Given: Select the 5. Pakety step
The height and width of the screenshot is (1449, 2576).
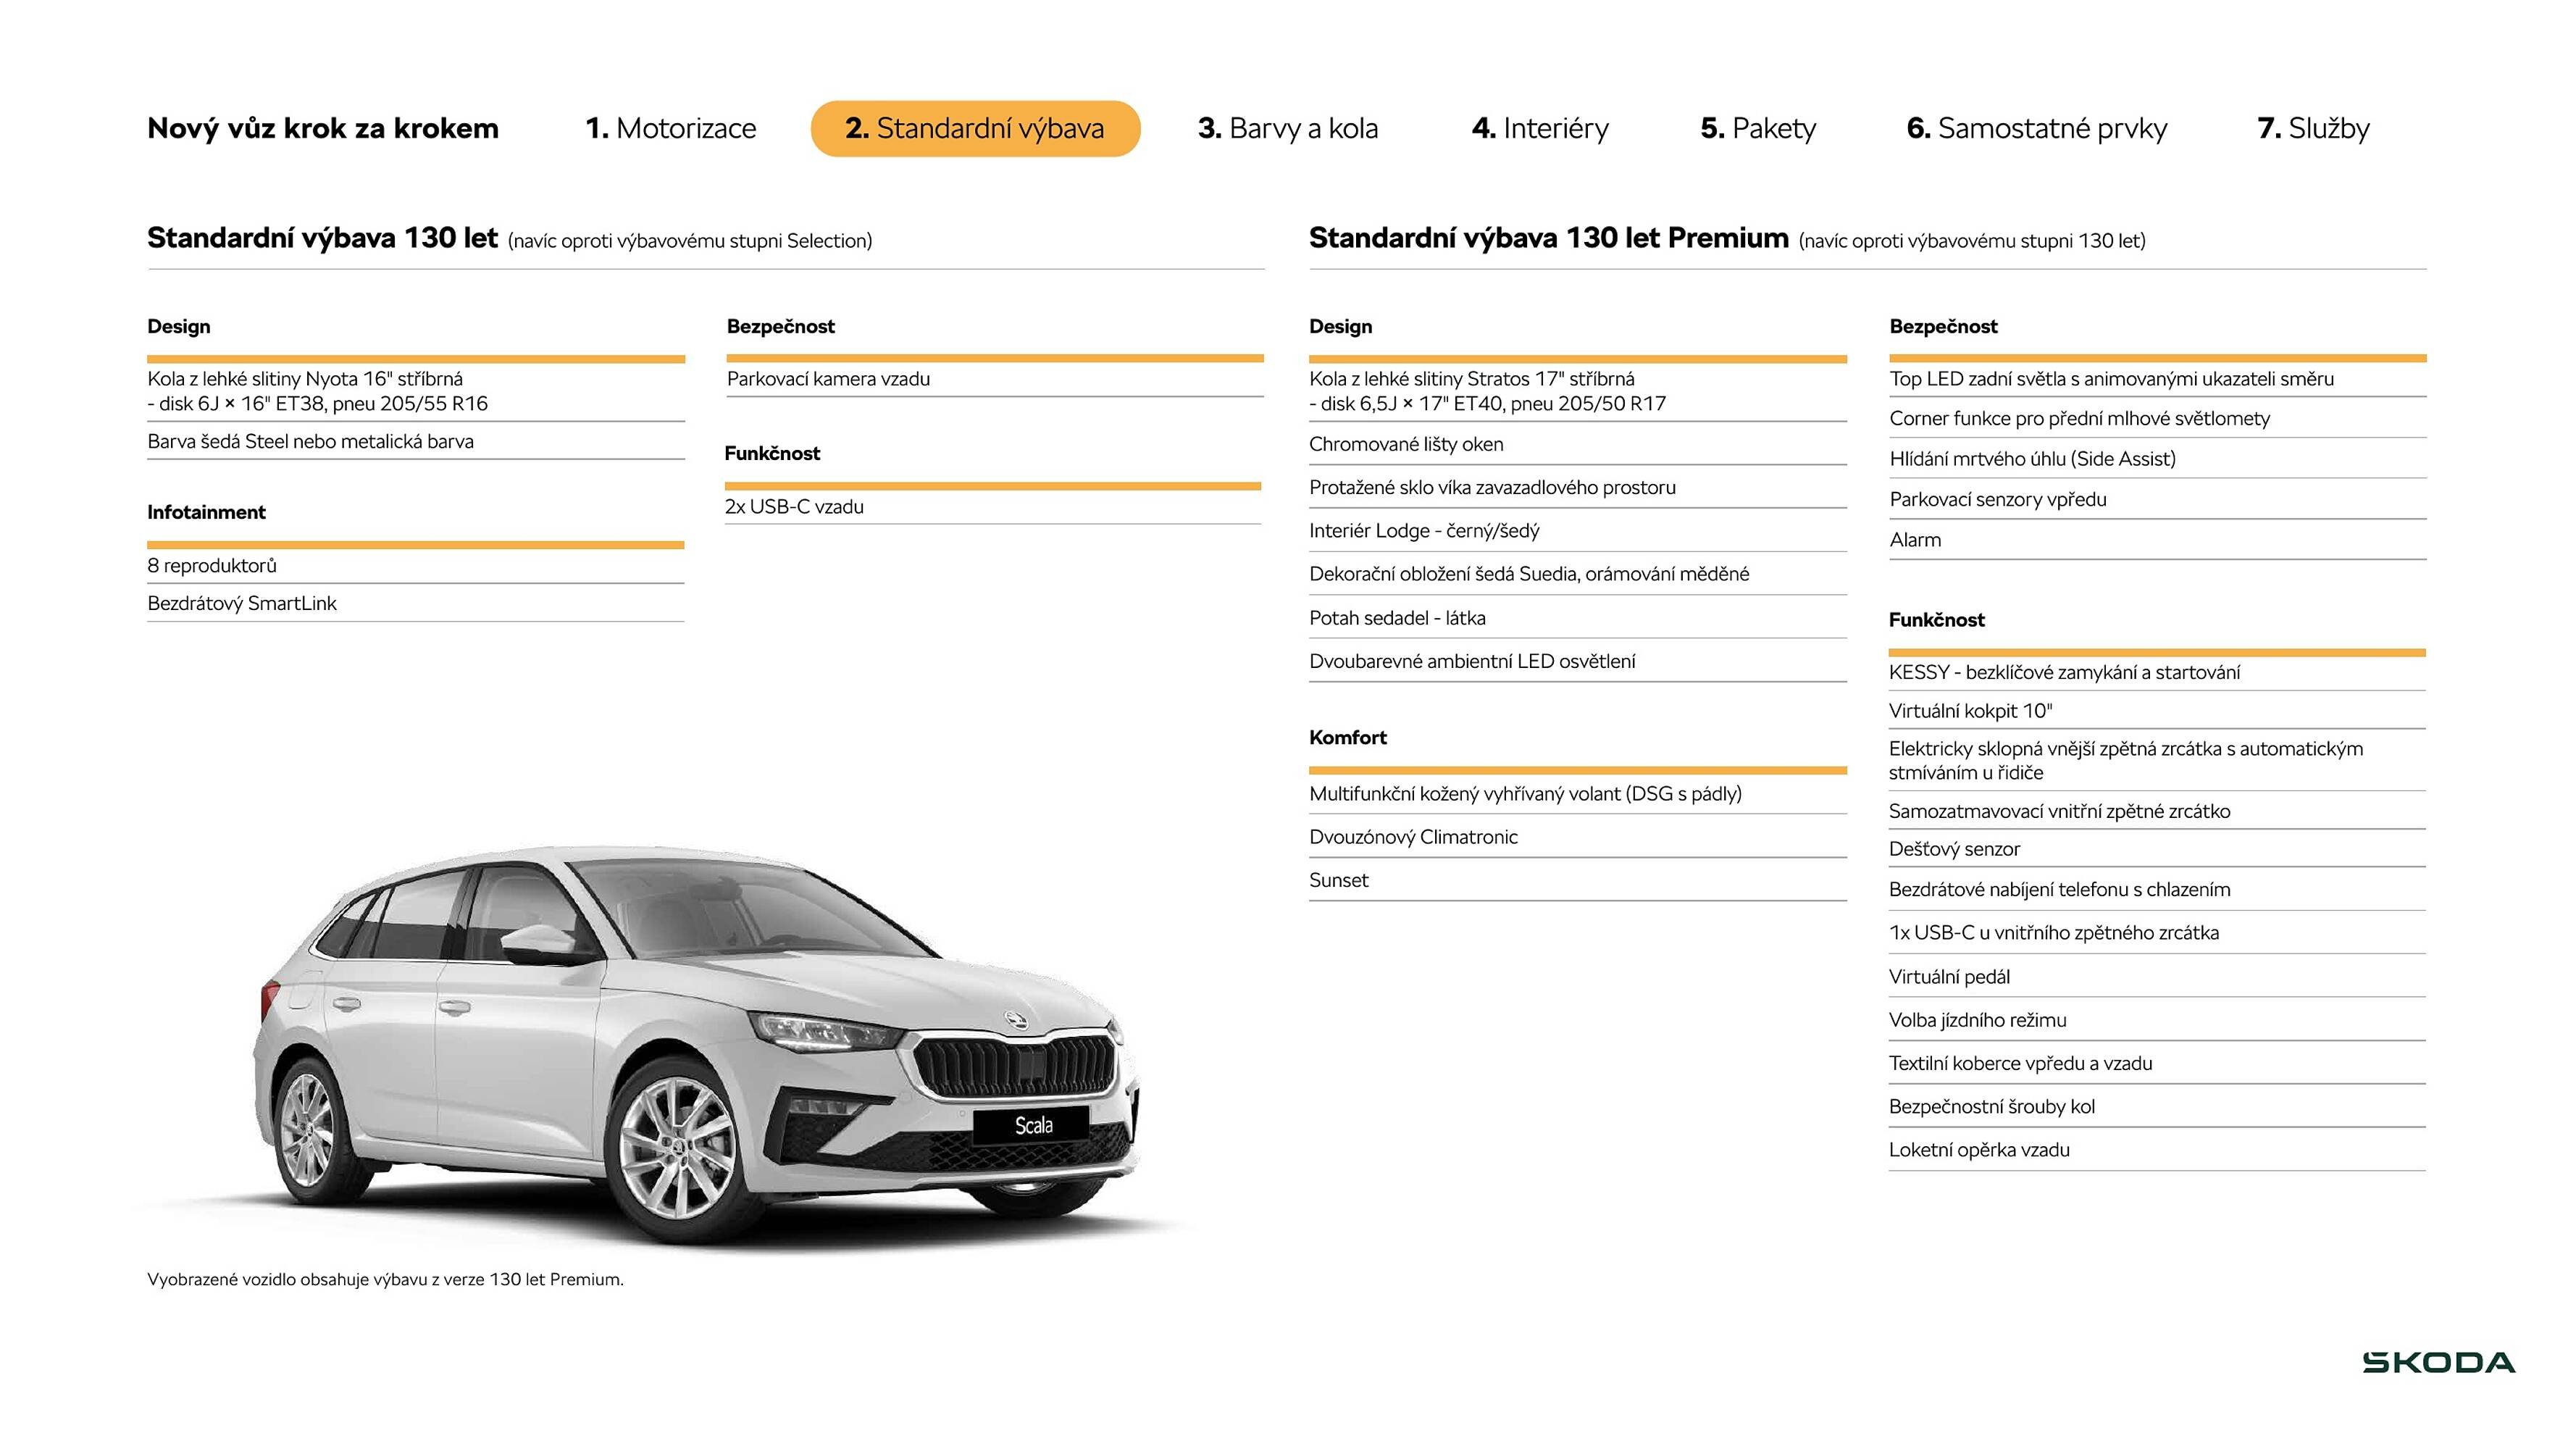Looking at the screenshot, I should [1758, 128].
